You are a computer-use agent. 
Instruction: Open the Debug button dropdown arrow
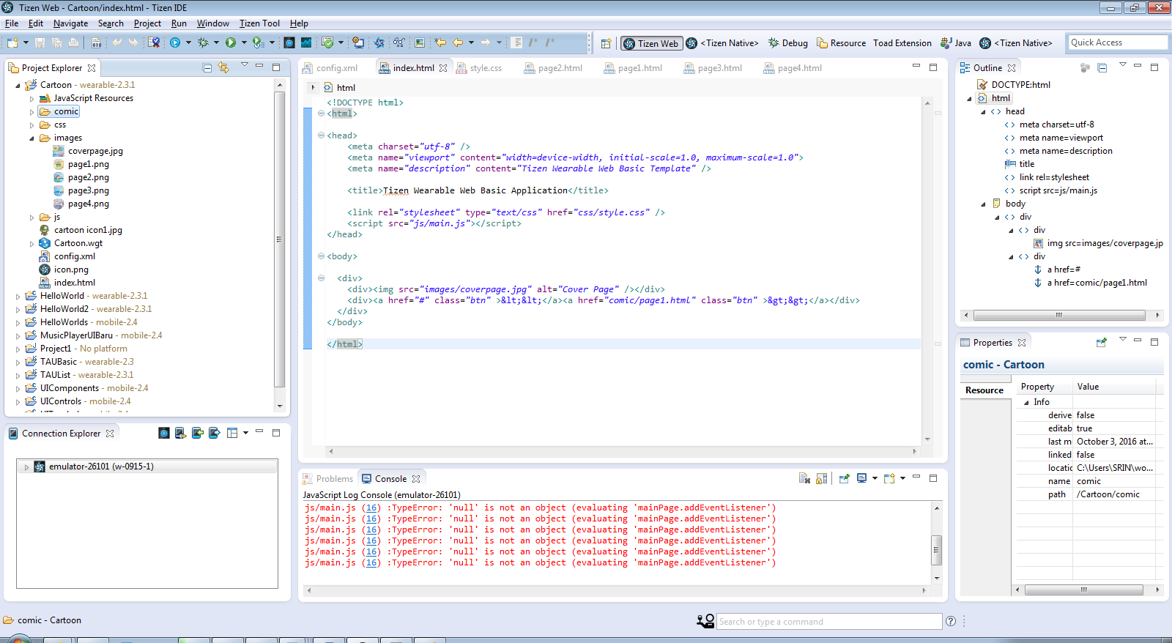[216, 42]
